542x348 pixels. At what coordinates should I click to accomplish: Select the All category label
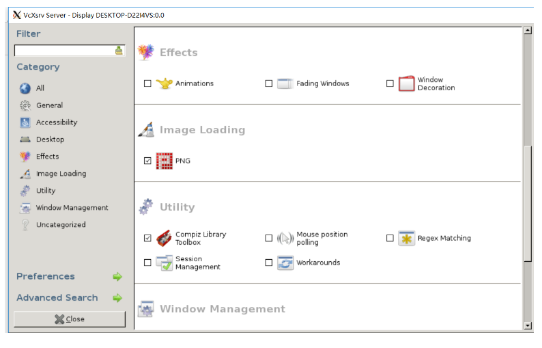(40, 88)
